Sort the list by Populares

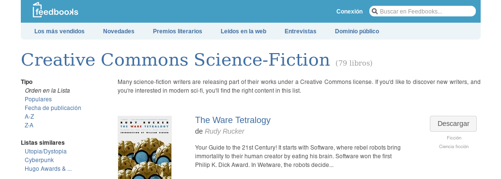tap(38, 99)
